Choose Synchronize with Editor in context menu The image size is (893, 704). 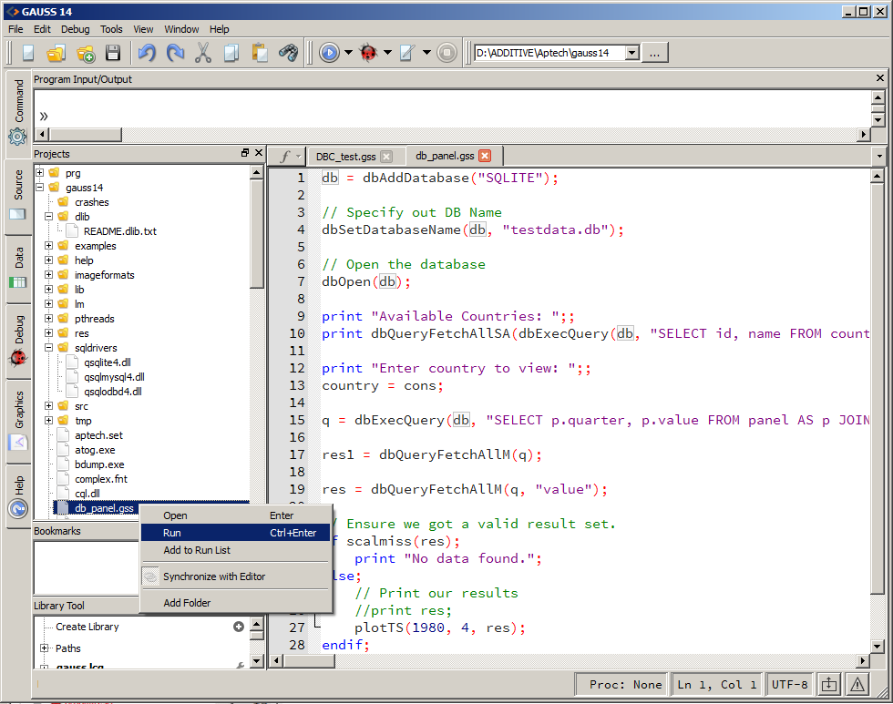(x=236, y=576)
